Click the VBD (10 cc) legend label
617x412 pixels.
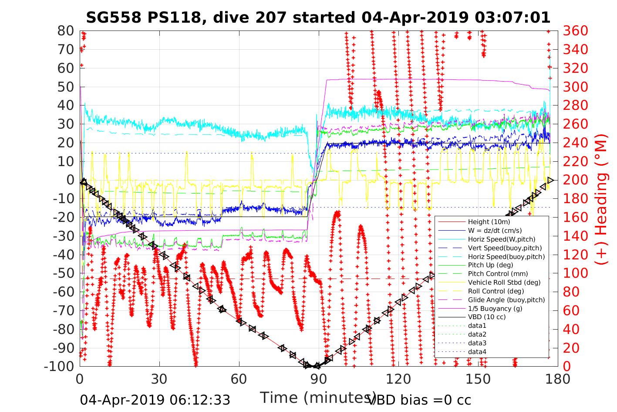click(x=487, y=317)
